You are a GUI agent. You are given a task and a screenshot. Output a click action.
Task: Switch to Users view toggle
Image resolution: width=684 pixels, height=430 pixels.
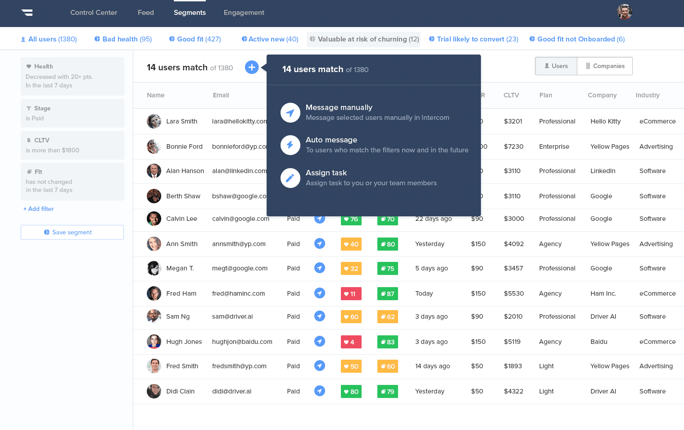[556, 66]
